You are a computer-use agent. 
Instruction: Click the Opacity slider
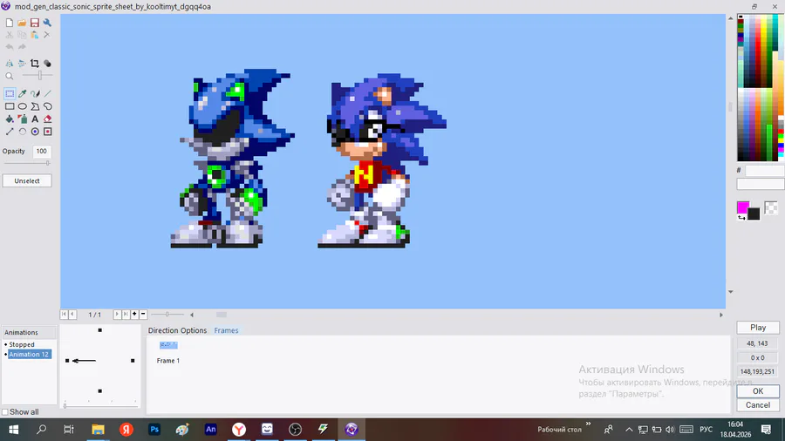pos(27,163)
